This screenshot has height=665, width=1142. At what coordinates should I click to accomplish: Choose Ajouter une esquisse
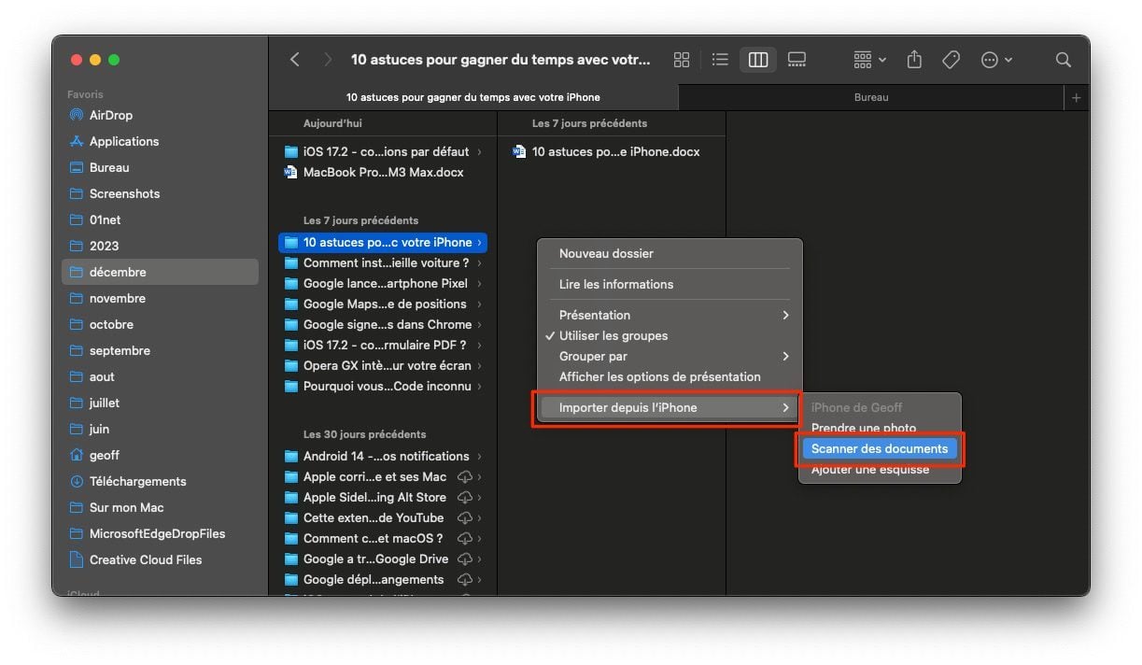pyautogui.click(x=880, y=469)
